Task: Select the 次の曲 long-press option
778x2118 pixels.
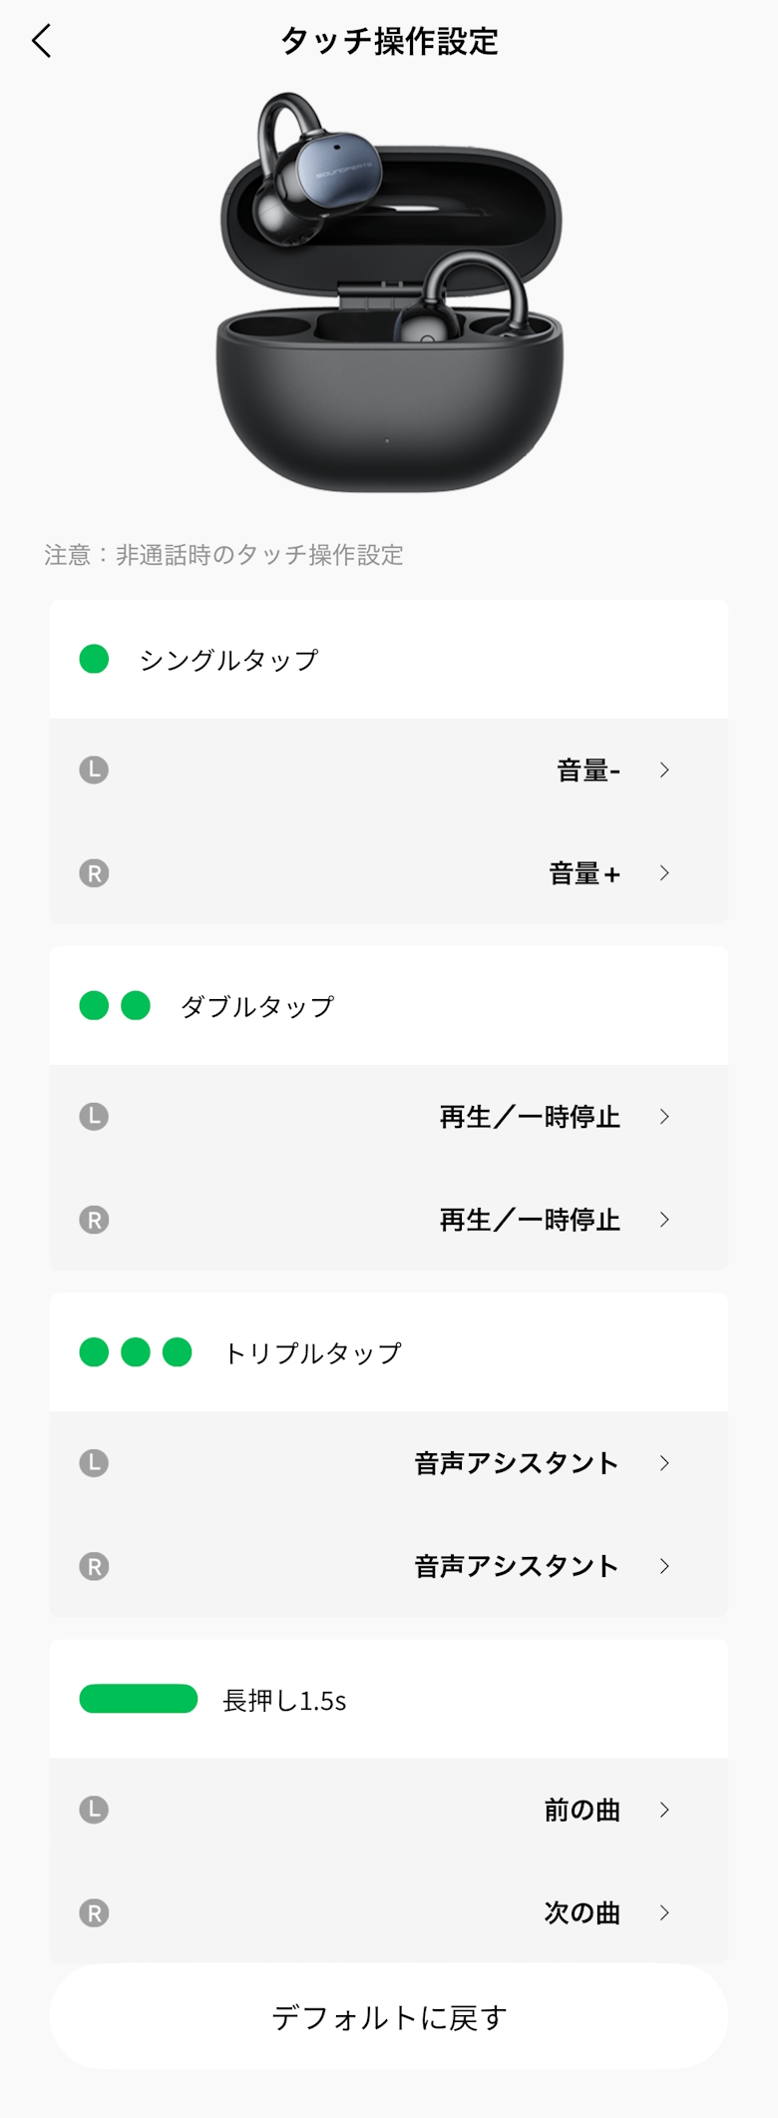Action: (x=582, y=1912)
